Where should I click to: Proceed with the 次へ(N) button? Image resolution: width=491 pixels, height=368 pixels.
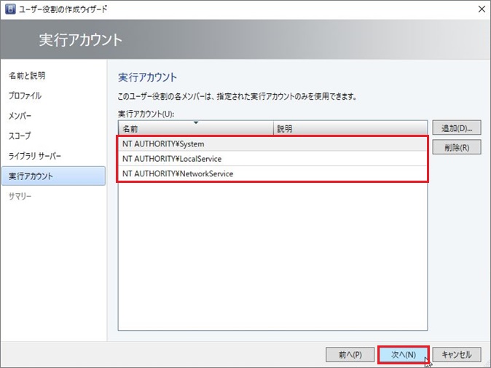click(x=403, y=355)
